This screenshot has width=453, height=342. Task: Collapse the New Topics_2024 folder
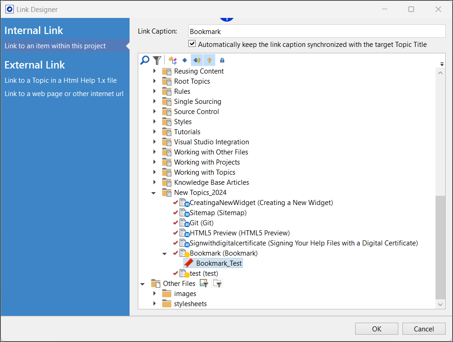click(154, 193)
